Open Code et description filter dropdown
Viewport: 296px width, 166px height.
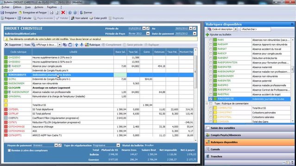(236, 30)
